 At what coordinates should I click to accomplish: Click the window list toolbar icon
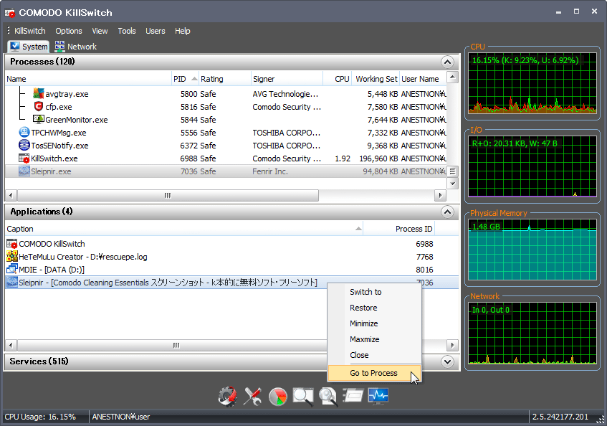click(x=353, y=396)
